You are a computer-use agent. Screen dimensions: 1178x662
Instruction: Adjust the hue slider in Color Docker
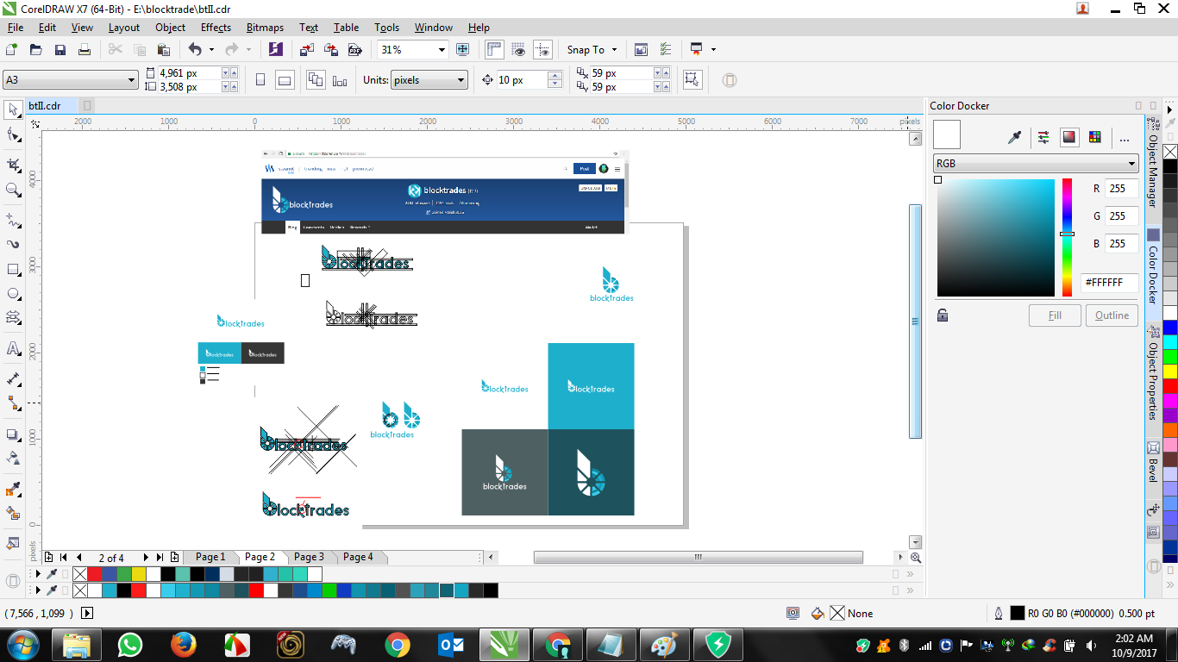click(x=1067, y=237)
